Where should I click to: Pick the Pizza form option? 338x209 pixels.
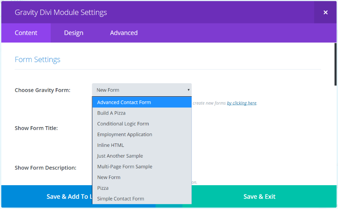[x=103, y=188]
